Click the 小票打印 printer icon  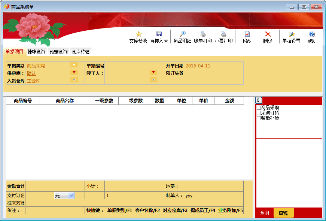pos(223,34)
